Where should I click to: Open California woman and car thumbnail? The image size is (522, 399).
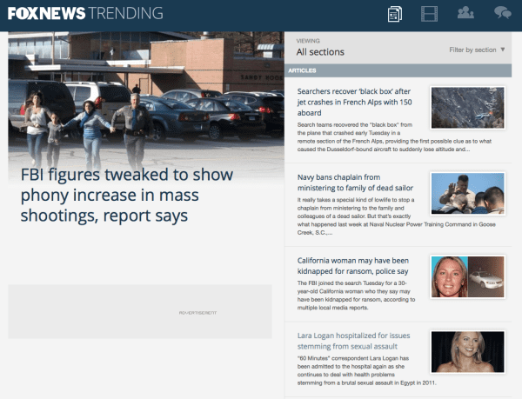click(468, 276)
